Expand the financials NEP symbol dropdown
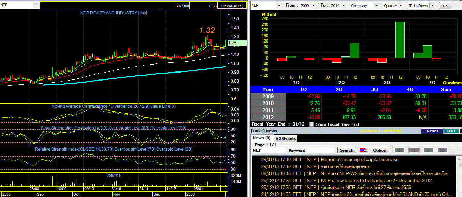This screenshot has width=462, height=197. 278,6
